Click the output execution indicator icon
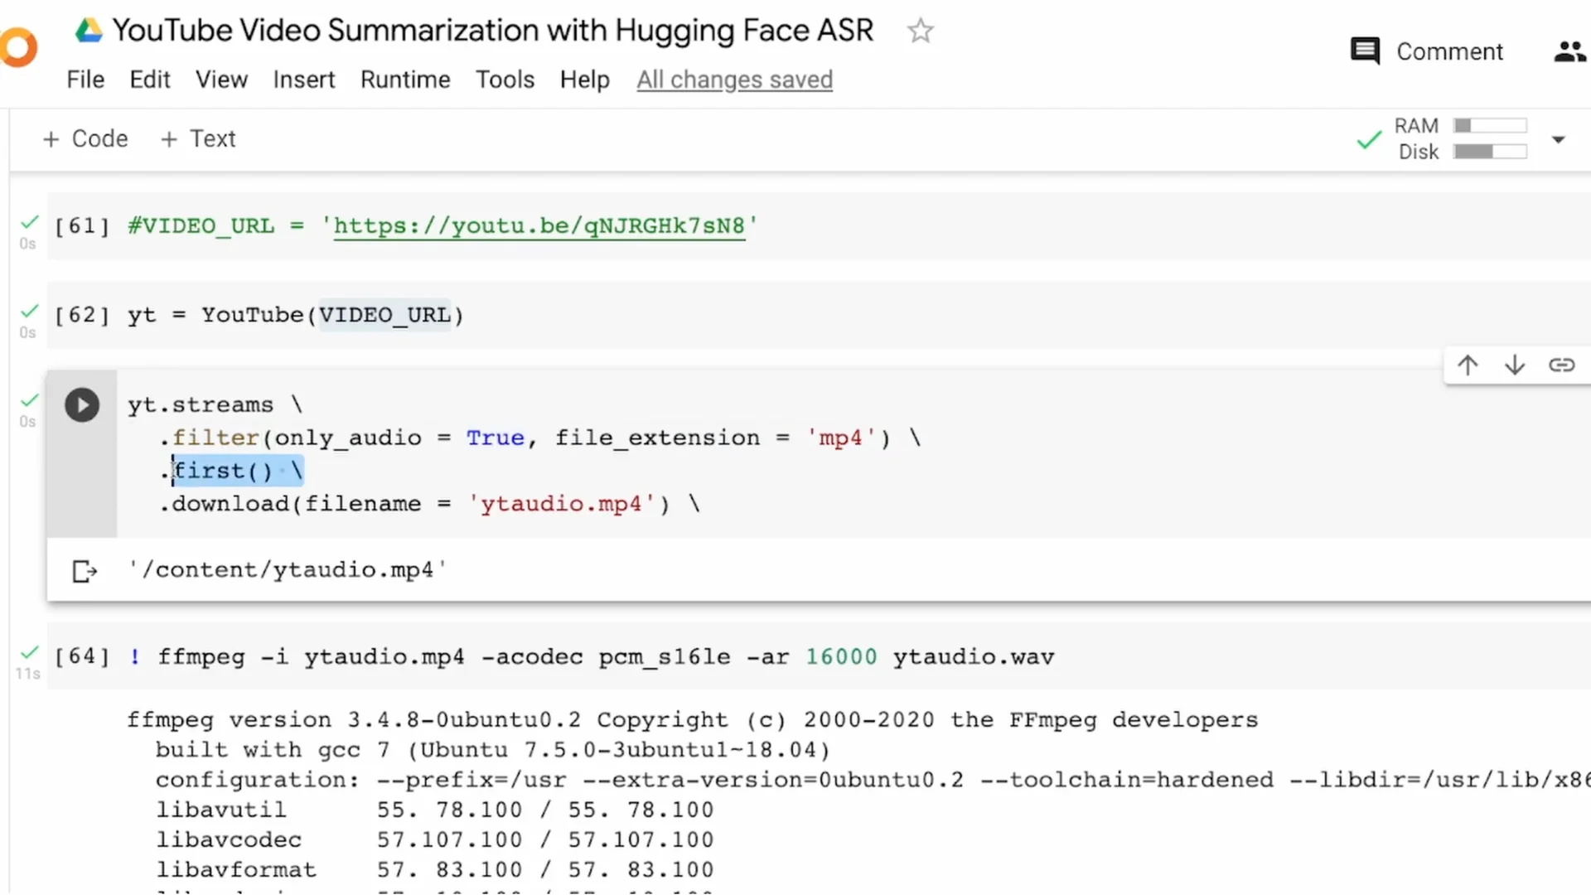 [x=84, y=570]
